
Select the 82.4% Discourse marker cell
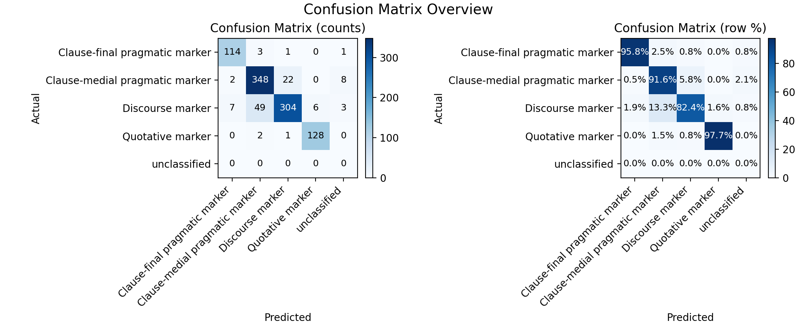690,108
